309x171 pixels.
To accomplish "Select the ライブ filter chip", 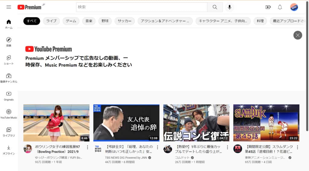I will pyautogui.click(x=51, y=21).
